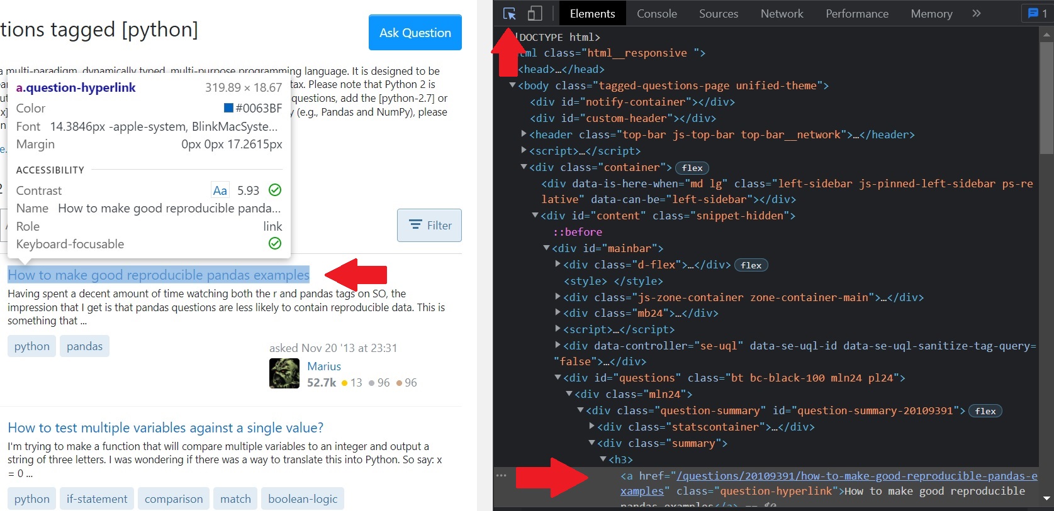Screen dimensions: 1054x511
Task: Click the three-dot actions beside selected node
Action: [501, 475]
